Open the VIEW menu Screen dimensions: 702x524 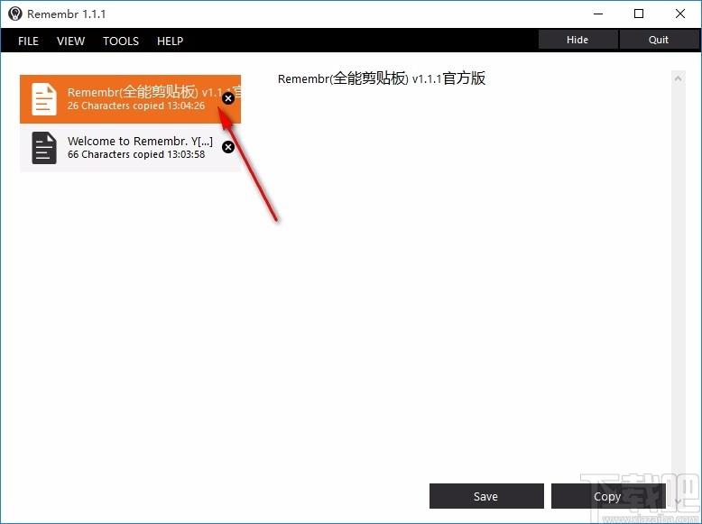[x=70, y=41]
